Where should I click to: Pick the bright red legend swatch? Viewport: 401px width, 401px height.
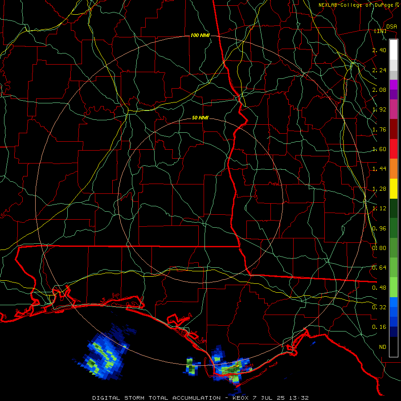point(393,149)
